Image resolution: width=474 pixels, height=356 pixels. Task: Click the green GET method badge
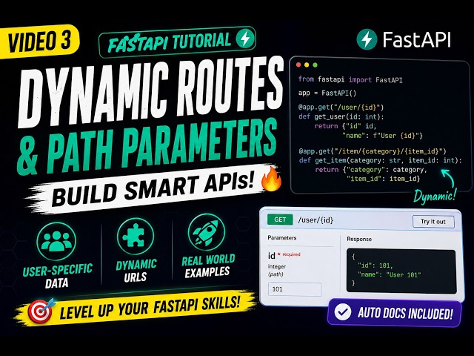[280, 220]
